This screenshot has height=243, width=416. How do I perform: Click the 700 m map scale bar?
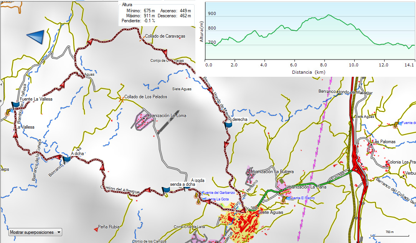[x=390, y=235]
